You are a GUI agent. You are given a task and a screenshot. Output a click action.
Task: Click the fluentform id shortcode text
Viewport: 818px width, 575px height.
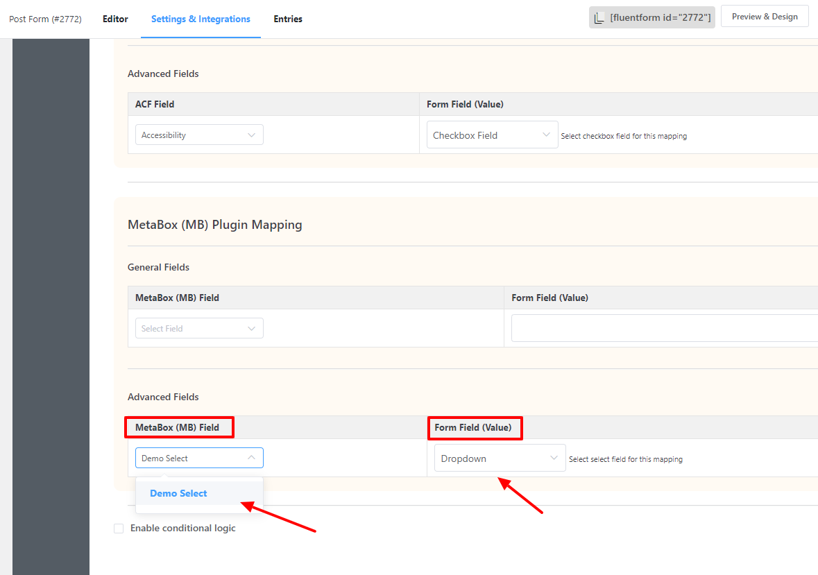click(x=660, y=17)
